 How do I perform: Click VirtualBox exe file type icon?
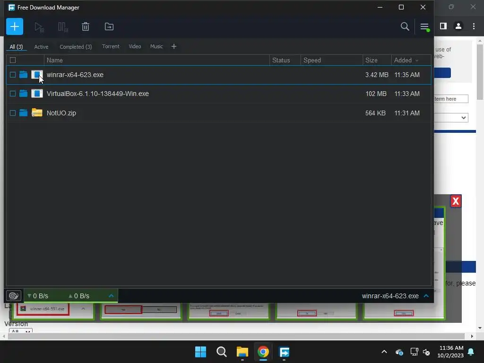[x=37, y=93]
